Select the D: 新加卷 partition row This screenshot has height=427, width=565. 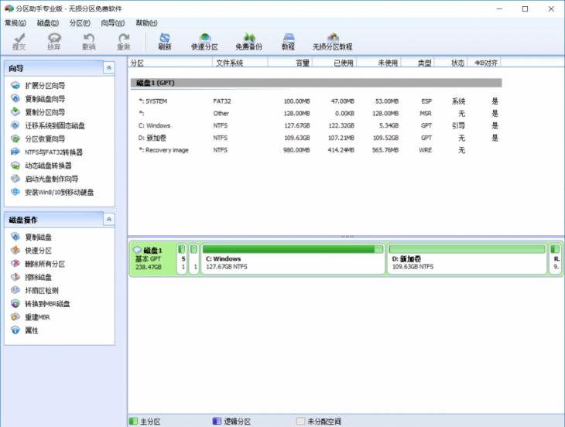pos(316,138)
